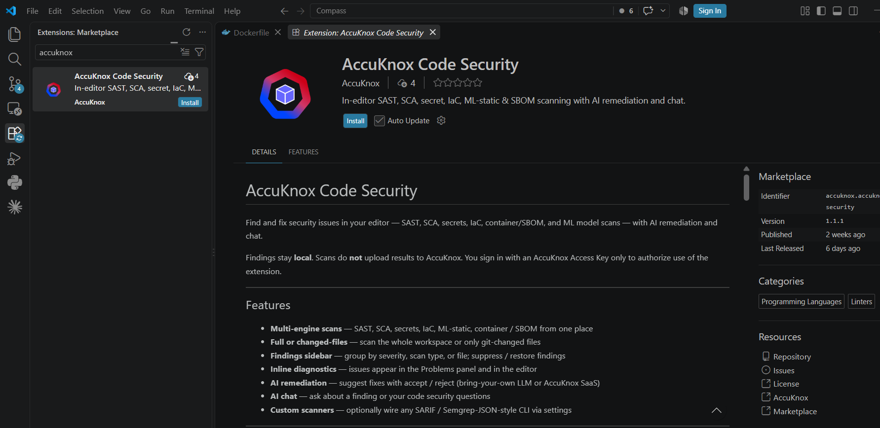This screenshot has width=880, height=428.
Task: Open the starburst icon in activity bar
Action: pyautogui.click(x=15, y=207)
